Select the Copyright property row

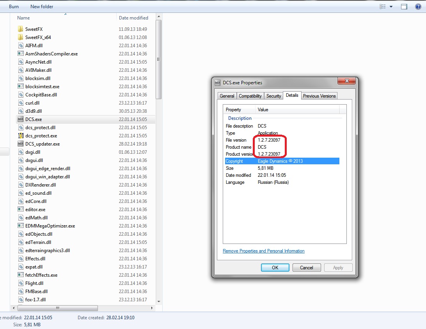click(x=282, y=161)
